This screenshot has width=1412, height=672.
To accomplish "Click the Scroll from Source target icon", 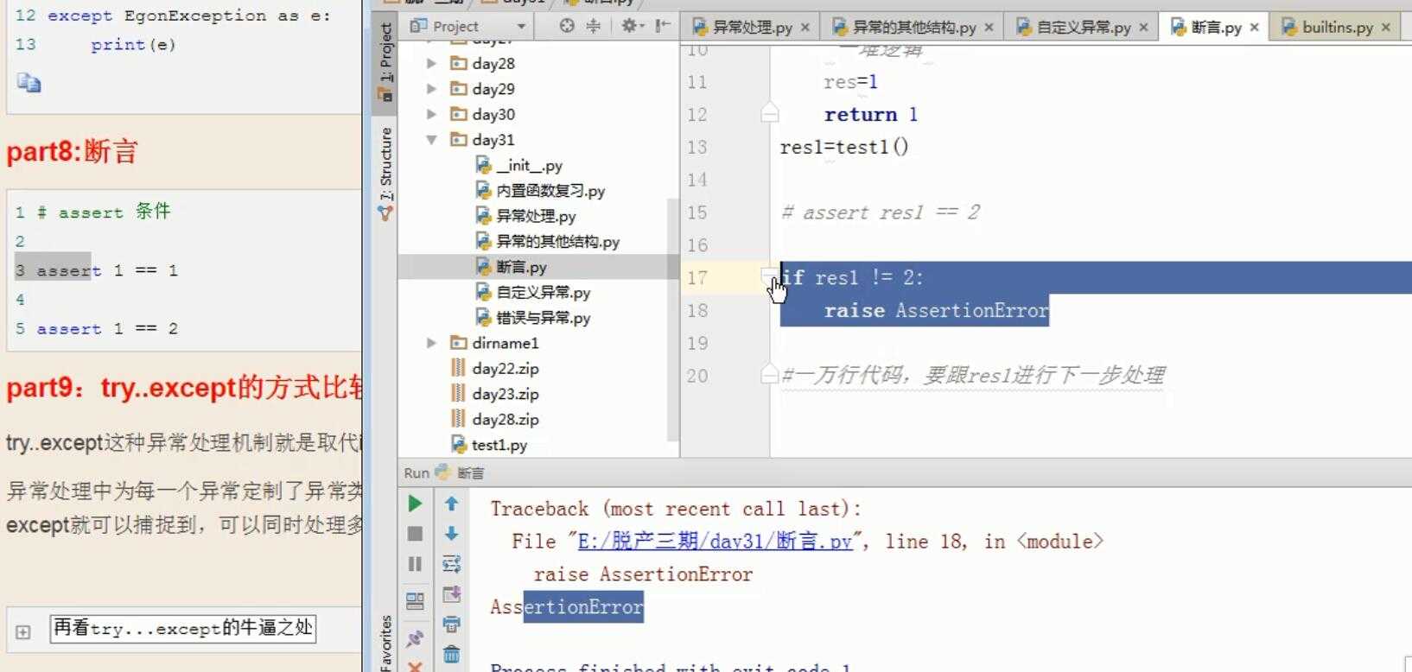I will click(x=567, y=26).
